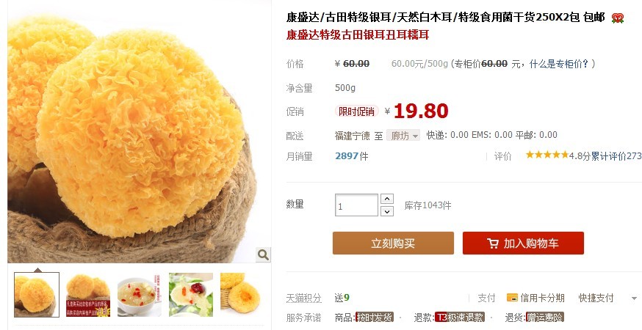Click the quantity input field
This screenshot has width=642, height=330.
pos(356,205)
